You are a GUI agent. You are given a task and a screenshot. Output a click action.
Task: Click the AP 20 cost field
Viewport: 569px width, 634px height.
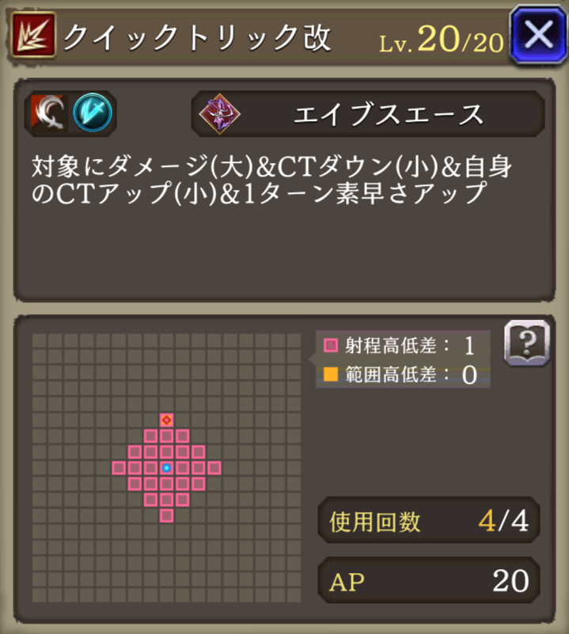(429, 581)
